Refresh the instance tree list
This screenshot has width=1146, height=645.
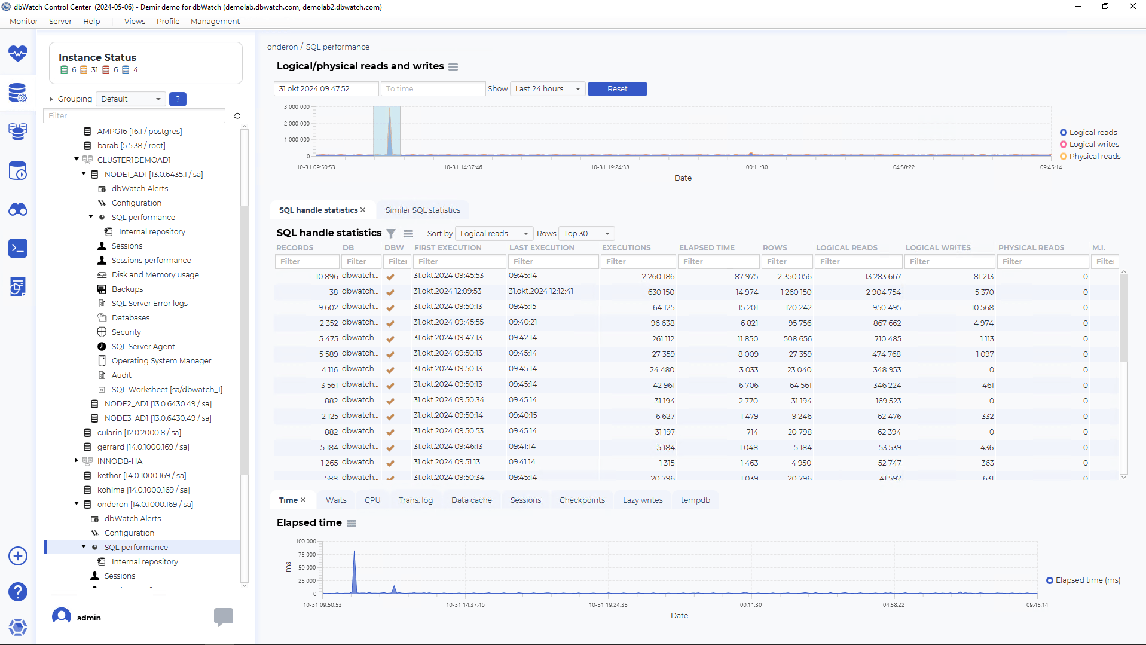pos(237,116)
